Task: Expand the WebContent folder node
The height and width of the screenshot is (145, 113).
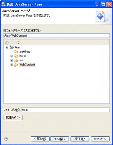Action: pos(12,65)
